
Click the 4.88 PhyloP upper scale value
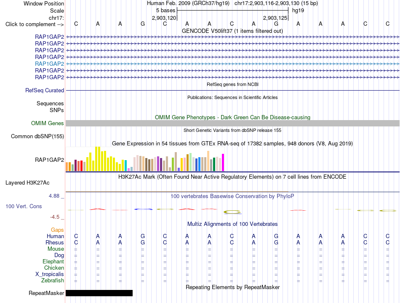click(54, 196)
